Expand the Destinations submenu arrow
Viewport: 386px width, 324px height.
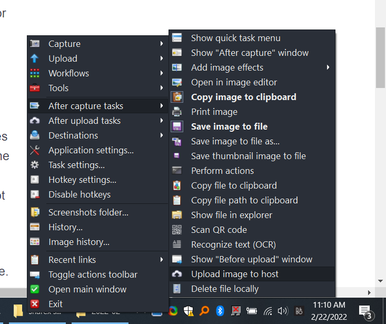(162, 135)
